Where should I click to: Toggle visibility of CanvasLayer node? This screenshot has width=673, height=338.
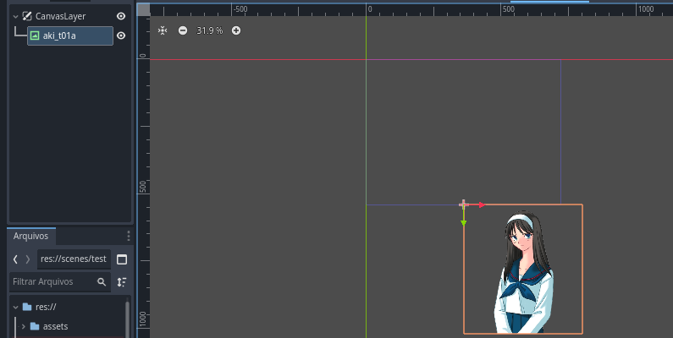(x=121, y=16)
